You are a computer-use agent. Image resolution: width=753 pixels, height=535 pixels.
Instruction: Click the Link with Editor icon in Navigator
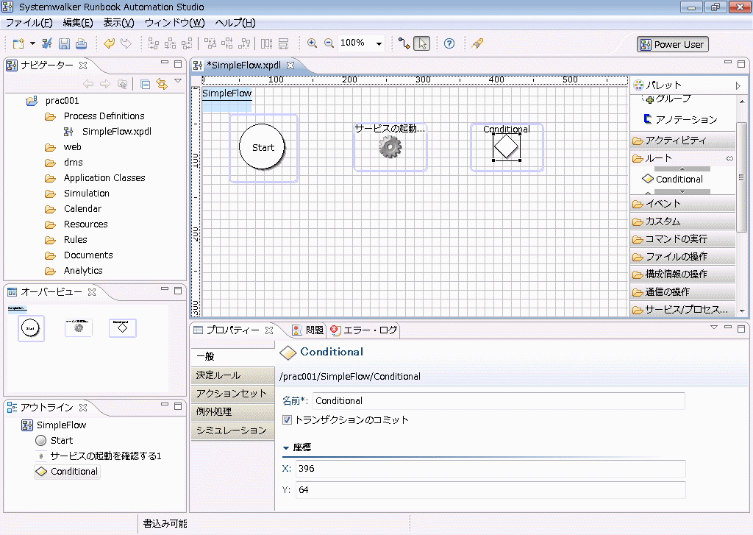click(x=162, y=84)
